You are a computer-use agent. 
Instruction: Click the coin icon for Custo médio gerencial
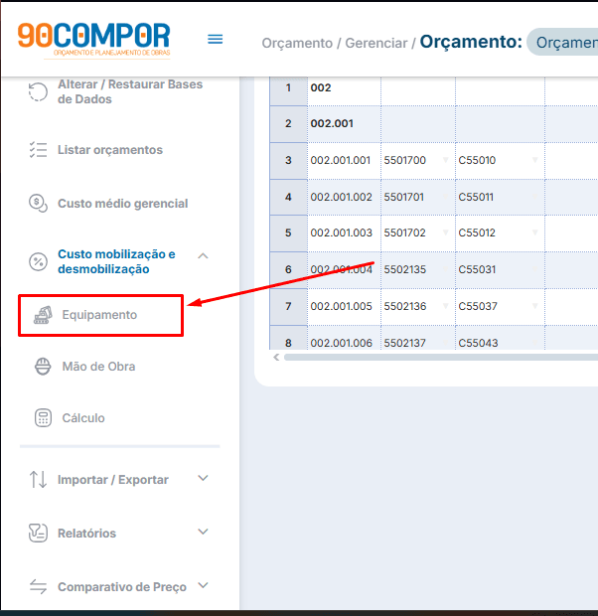pos(38,203)
